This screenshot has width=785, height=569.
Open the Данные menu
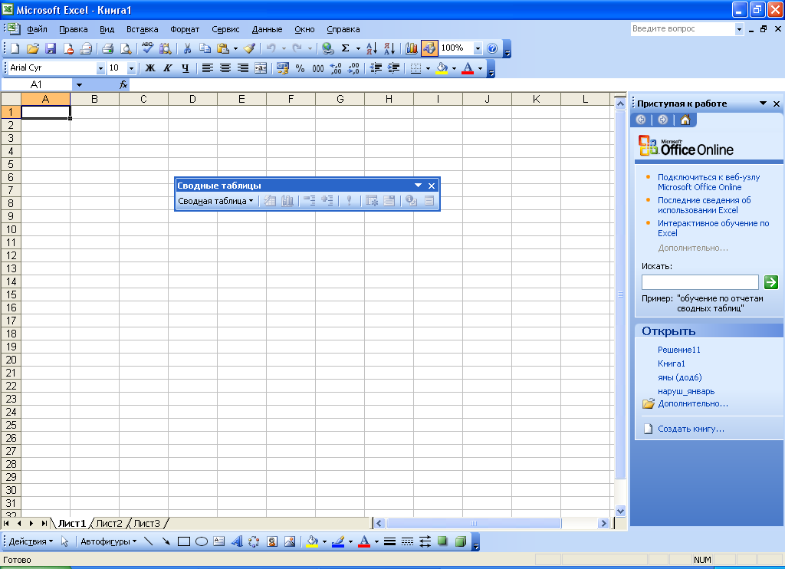[x=267, y=29]
